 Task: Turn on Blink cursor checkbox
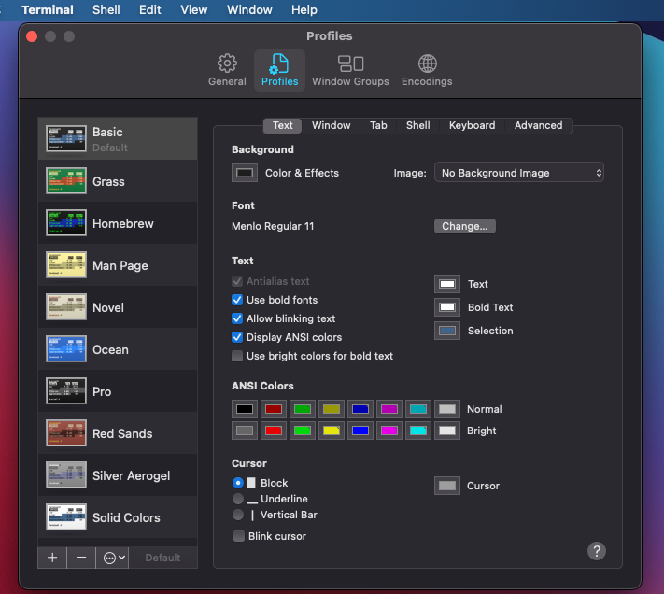[239, 536]
